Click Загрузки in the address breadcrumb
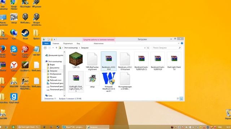The height and width of the screenshot is (129, 231). point(85,48)
